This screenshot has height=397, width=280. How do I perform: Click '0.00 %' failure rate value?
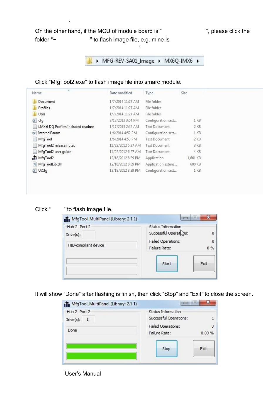(207, 333)
